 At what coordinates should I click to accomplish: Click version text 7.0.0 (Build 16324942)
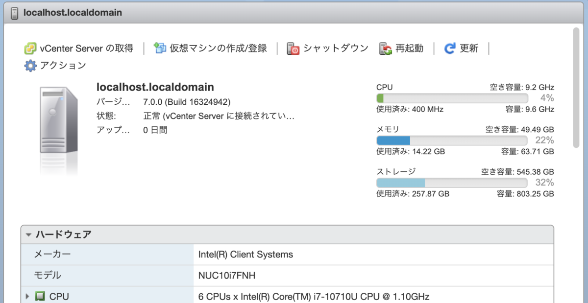[187, 102]
